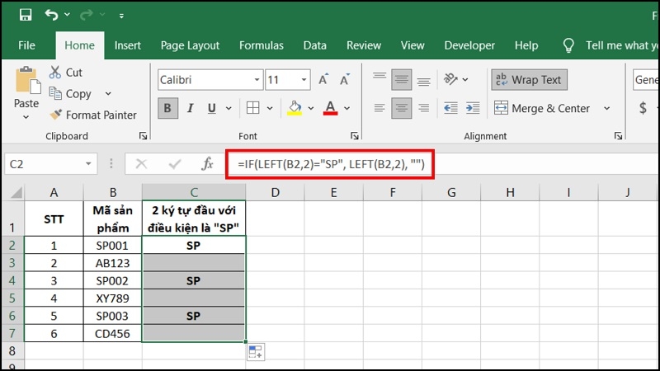Image resolution: width=660 pixels, height=371 pixels.
Task: Click the Paste clipboard icon
Action: coord(27,80)
